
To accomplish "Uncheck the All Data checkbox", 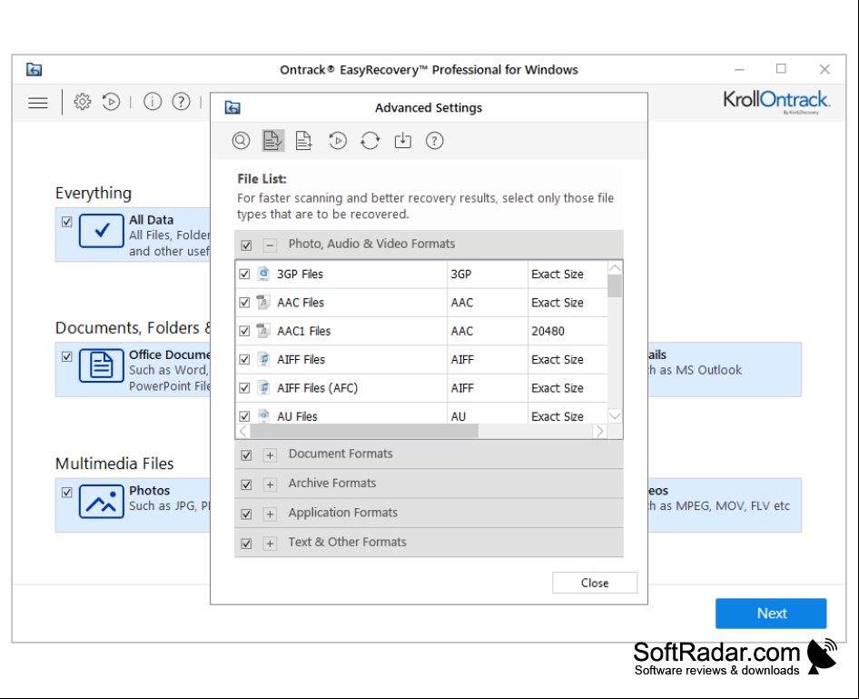I will point(67,222).
